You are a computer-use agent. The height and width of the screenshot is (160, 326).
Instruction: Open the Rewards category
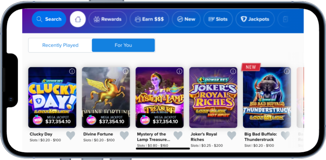(108, 19)
